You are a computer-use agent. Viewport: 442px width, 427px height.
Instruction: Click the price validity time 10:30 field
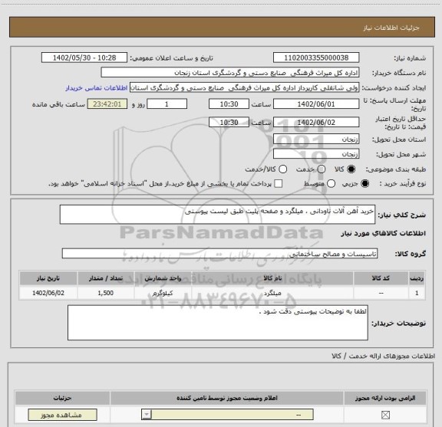click(229, 122)
